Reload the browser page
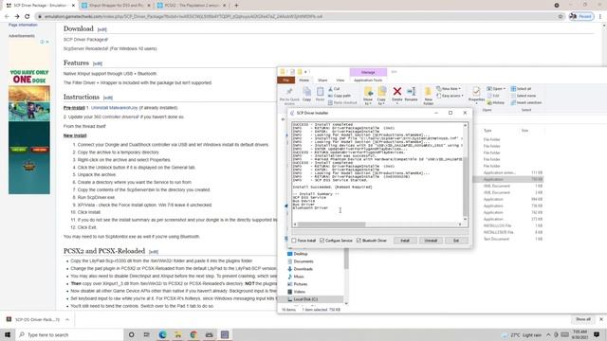This screenshot has width=607, height=341. pos(28,17)
